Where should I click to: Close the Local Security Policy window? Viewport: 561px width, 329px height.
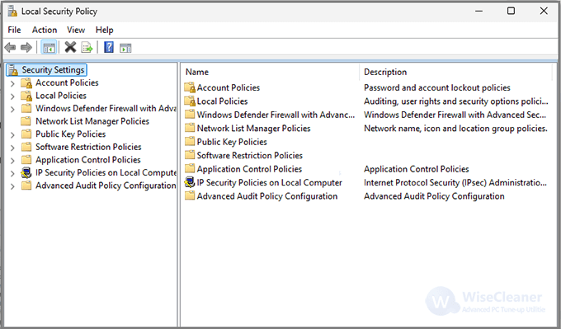[544, 11]
